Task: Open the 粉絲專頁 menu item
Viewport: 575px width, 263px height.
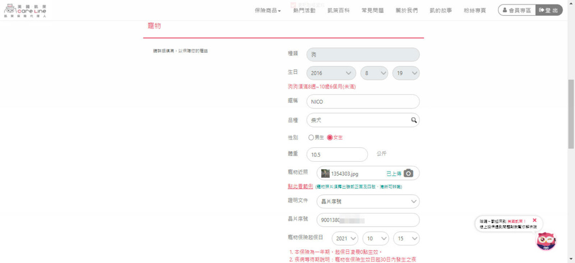Action: click(x=475, y=11)
